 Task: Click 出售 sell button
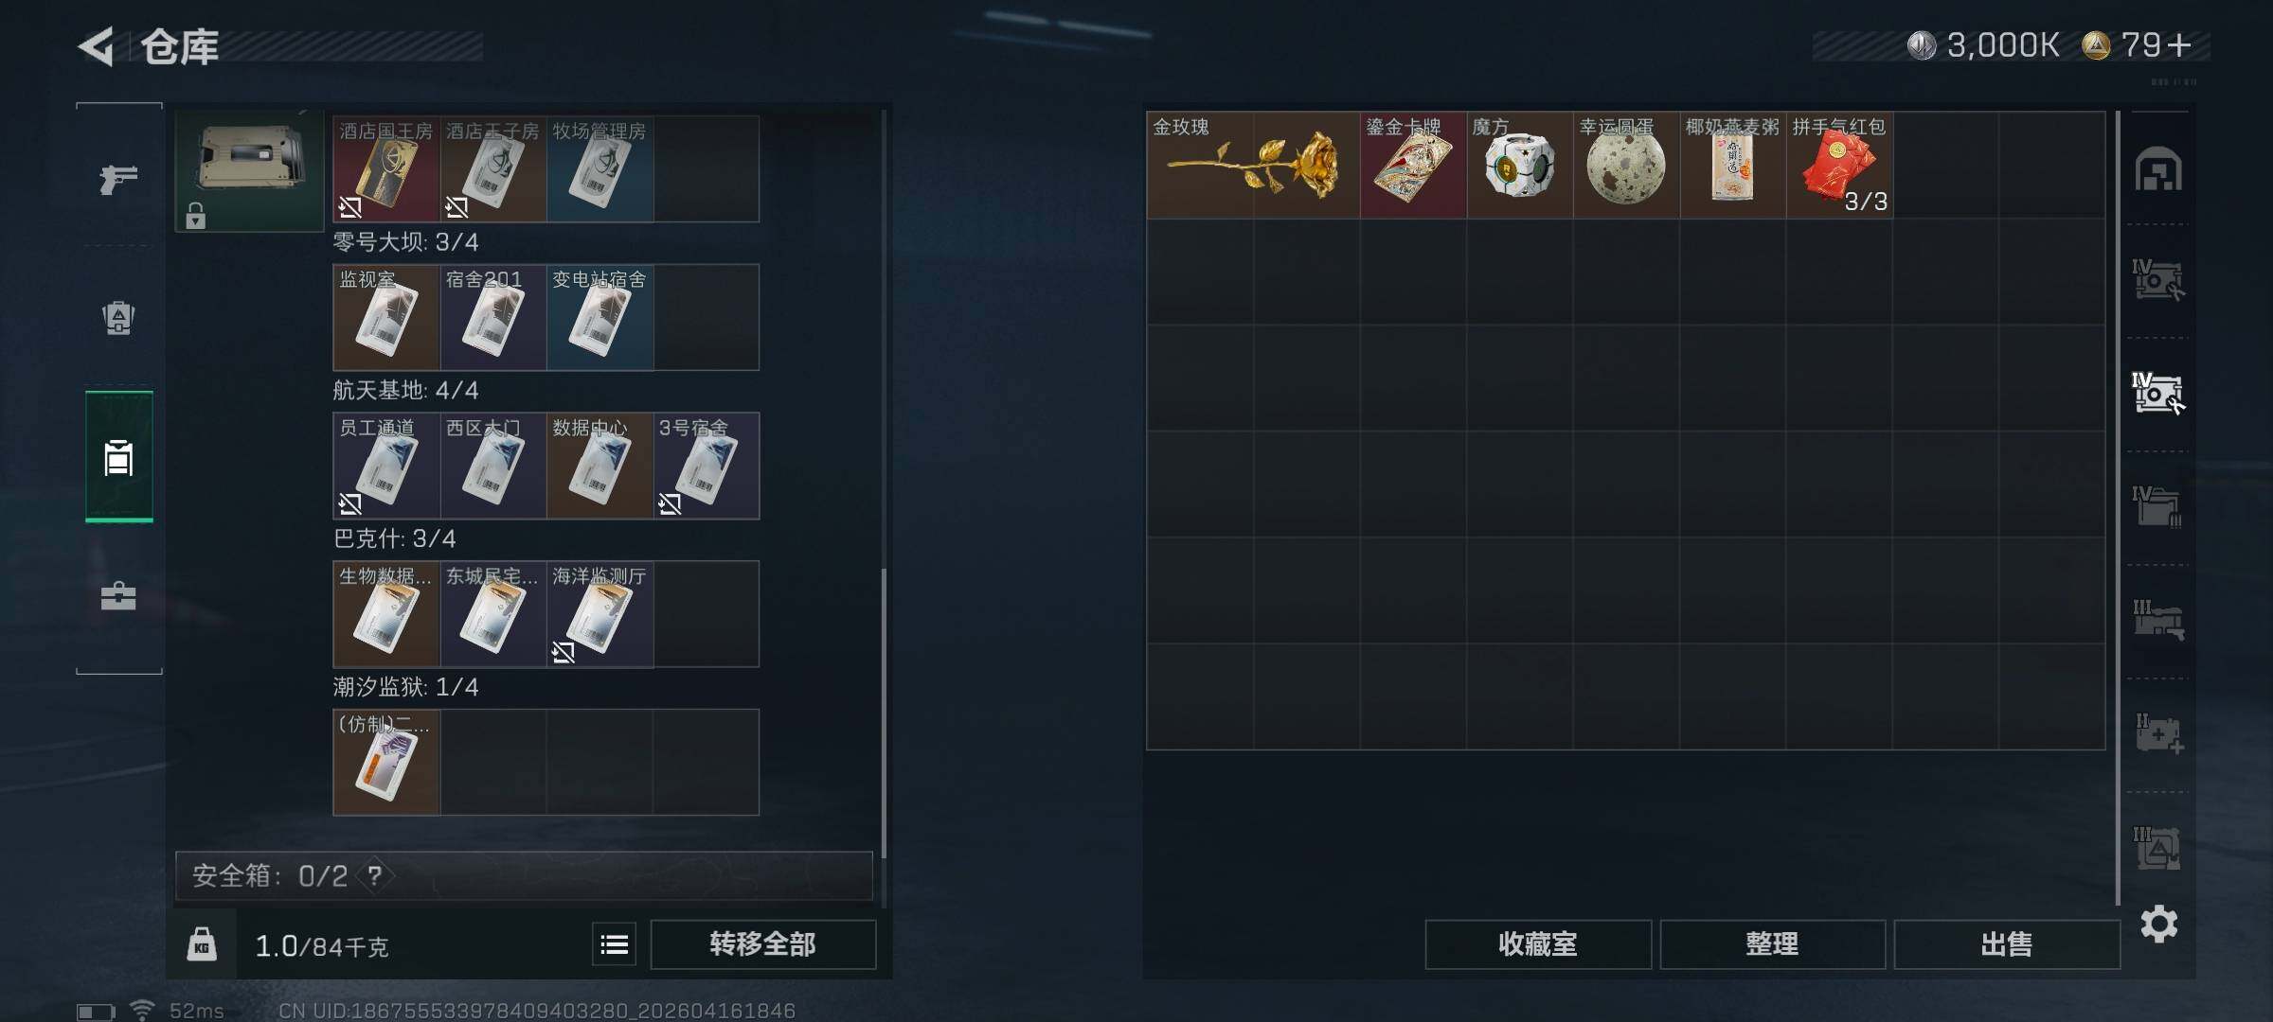coord(2006,944)
